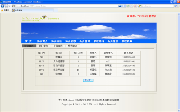Open the search provider dropdown arrow
This screenshot has width=180, height=112.
click(x=178, y=6)
